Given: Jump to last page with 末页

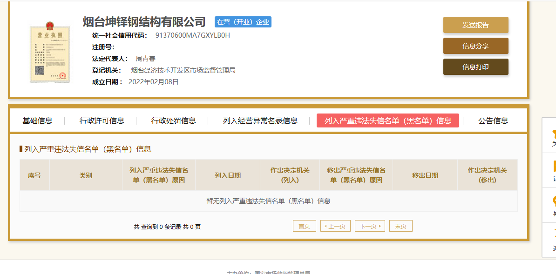Looking at the screenshot, I should [400, 226].
